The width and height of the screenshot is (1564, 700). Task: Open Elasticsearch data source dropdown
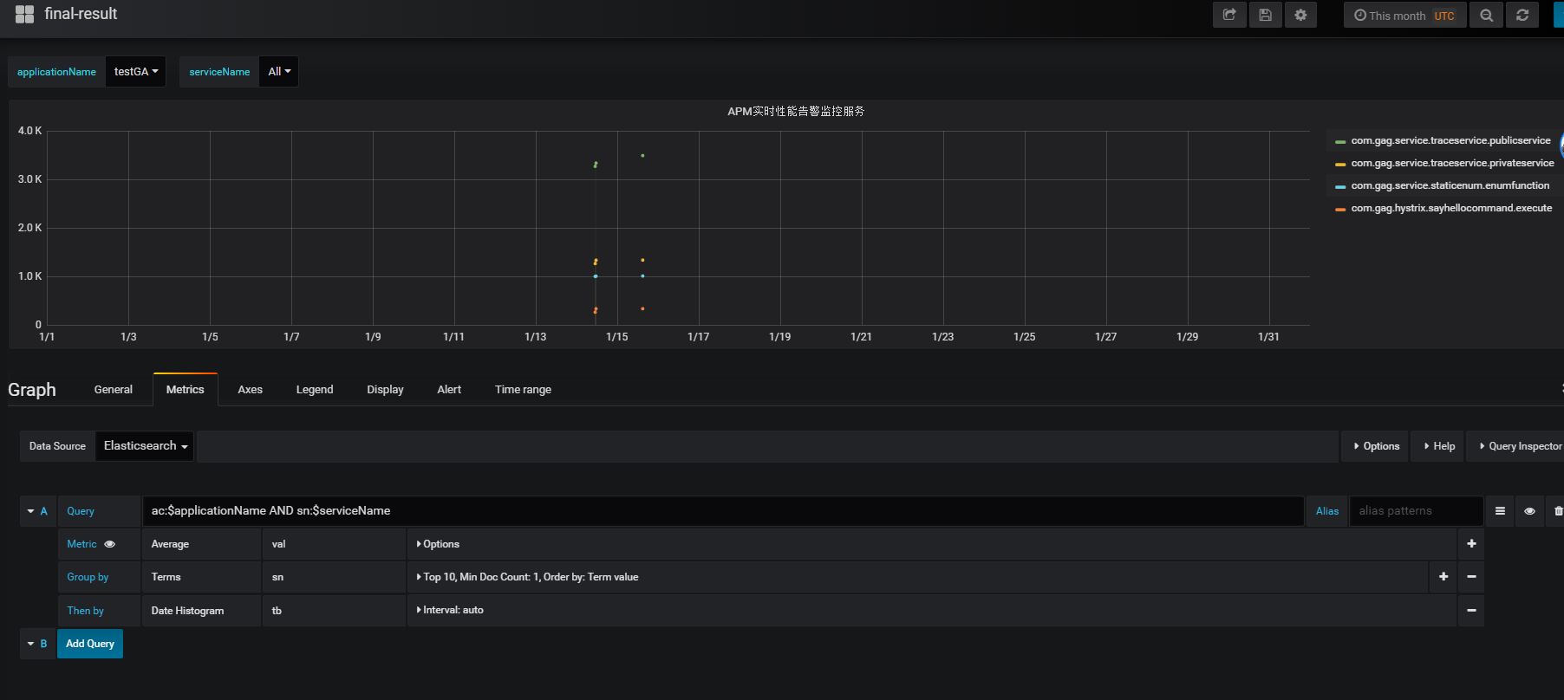pos(145,446)
